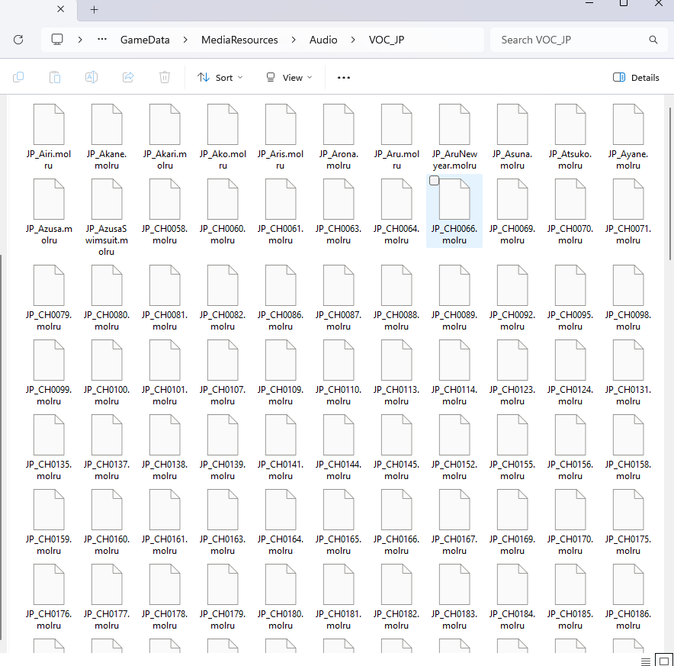The height and width of the screenshot is (666, 674).
Task: Select file JP_Aru.molru
Action: (396, 137)
